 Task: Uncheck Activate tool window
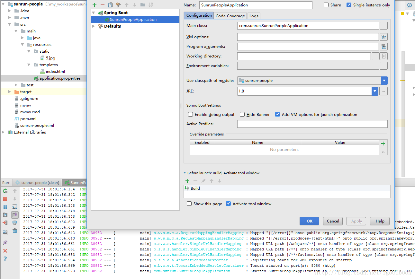pos(229,204)
